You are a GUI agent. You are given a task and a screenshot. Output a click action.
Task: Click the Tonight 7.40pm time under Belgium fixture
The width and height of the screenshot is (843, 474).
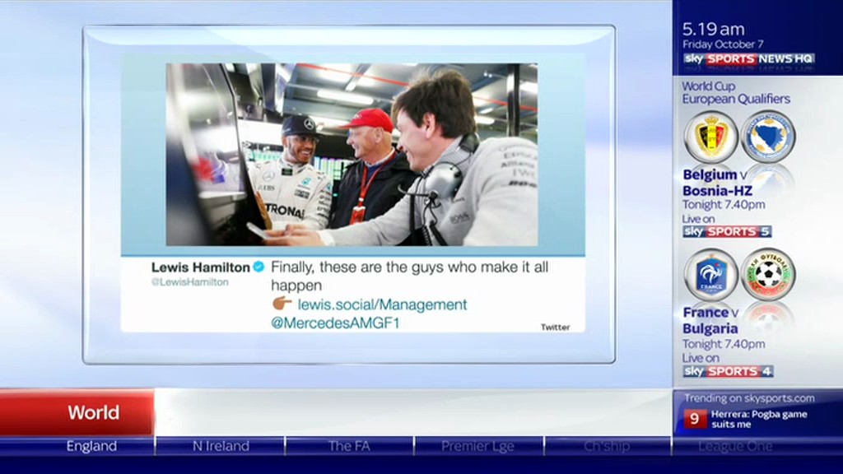(x=724, y=205)
